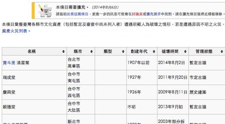Viewport: 225px width, 124px height.
Task: Open the 擴充請求 link
Action: (154, 14)
